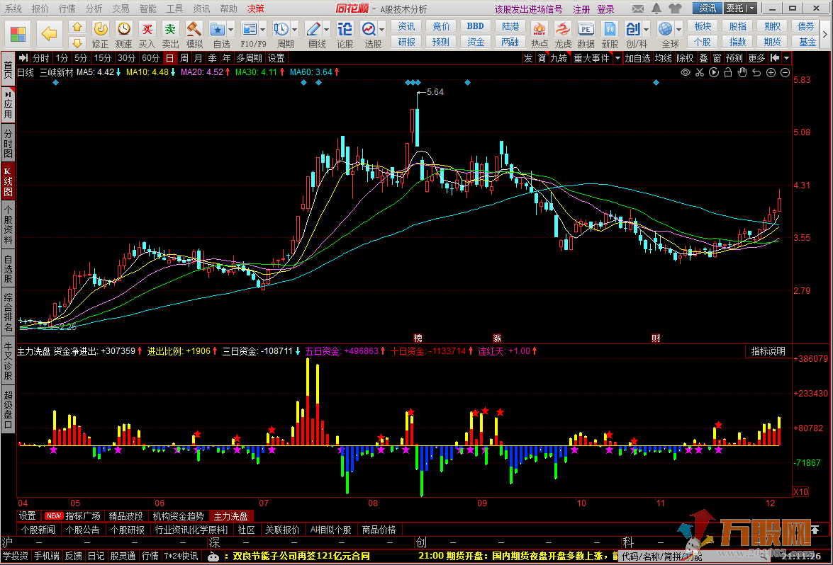Screen dimensions: 833x565
Task: Toggle the 九转 indicator
Action: click(559, 58)
